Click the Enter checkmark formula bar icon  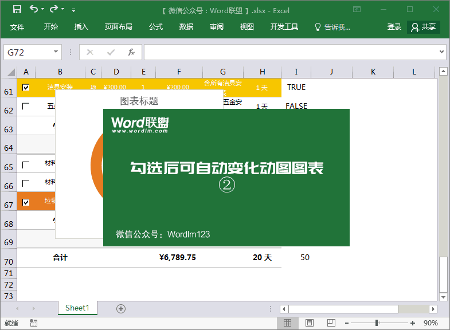pos(111,52)
